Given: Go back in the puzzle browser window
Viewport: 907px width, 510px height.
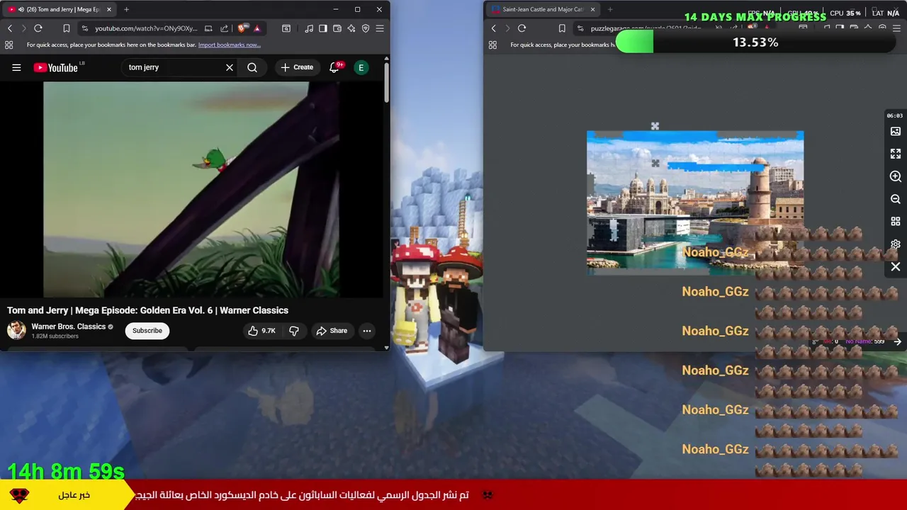Looking at the screenshot, I should (494, 28).
